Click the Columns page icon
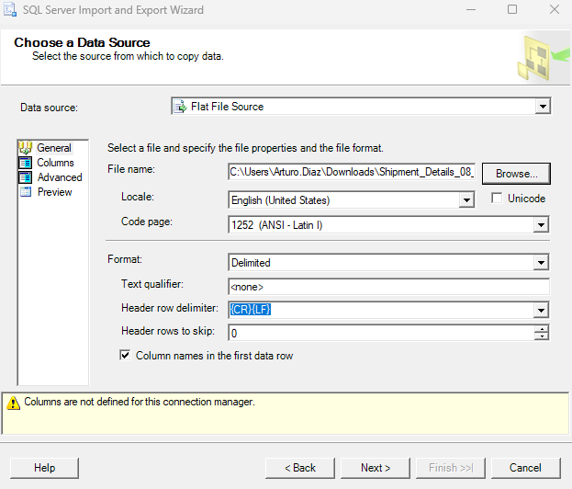Image resolution: width=572 pixels, height=489 pixels. pos(26,163)
